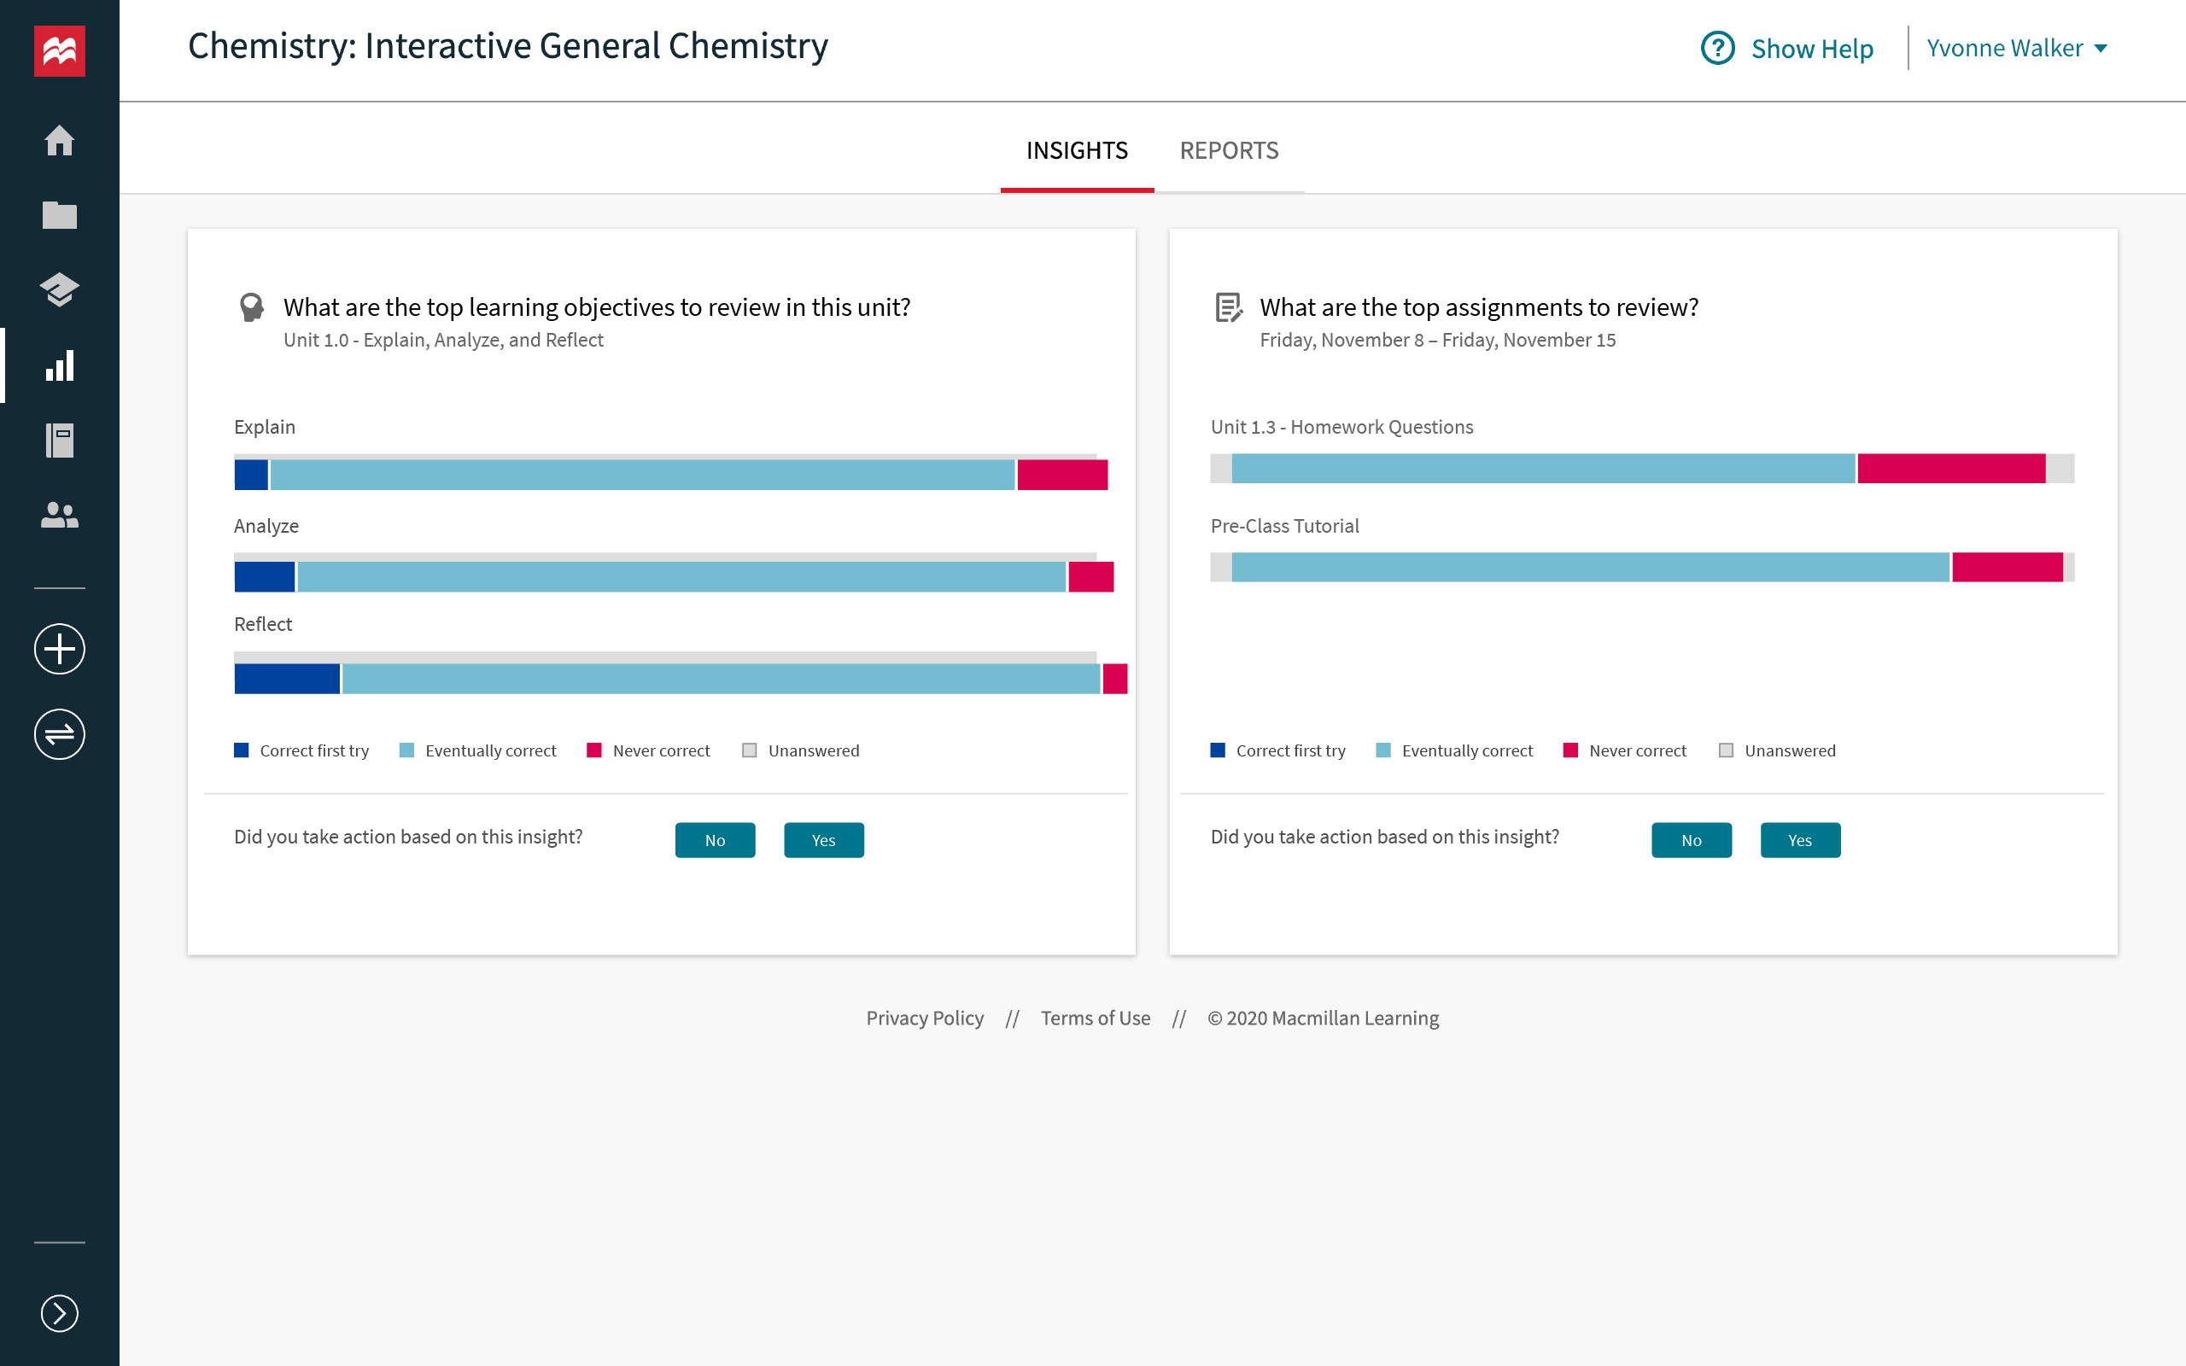Screen dimensions: 2186x1366
Task: Open the Terms of Use link
Action: coord(1095,1019)
